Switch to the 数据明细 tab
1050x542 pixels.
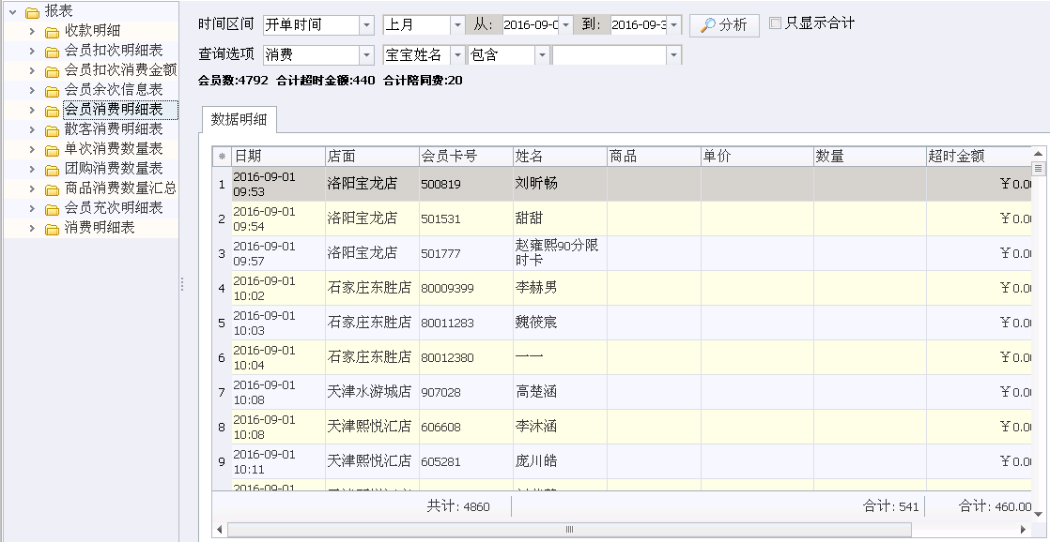[239, 120]
